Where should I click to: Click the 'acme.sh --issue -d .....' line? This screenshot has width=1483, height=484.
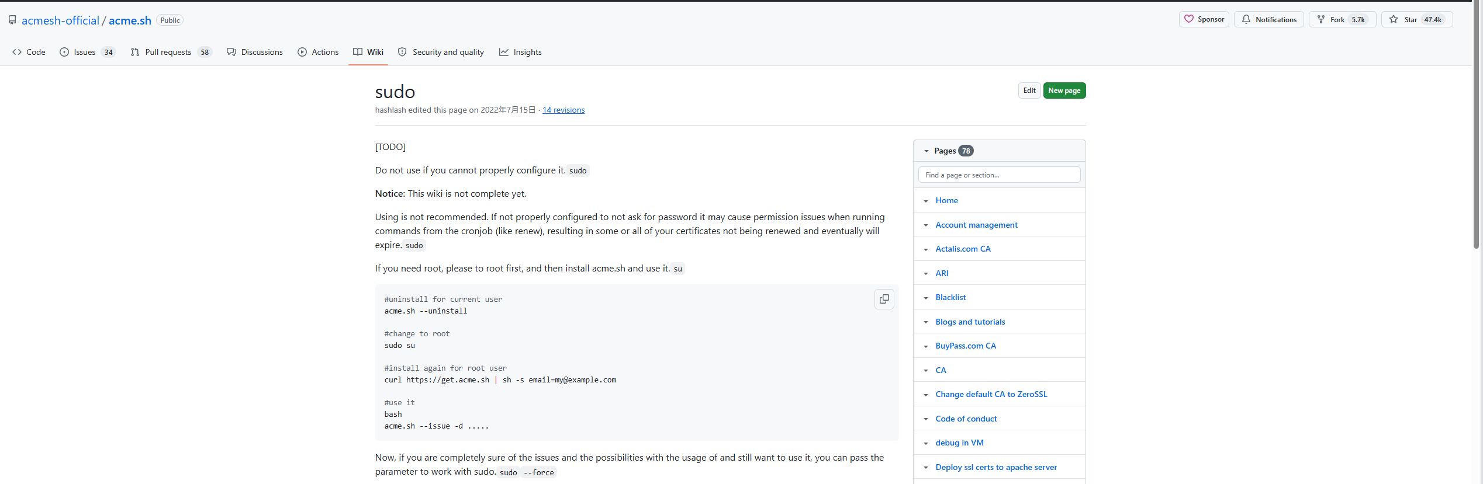coord(437,426)
